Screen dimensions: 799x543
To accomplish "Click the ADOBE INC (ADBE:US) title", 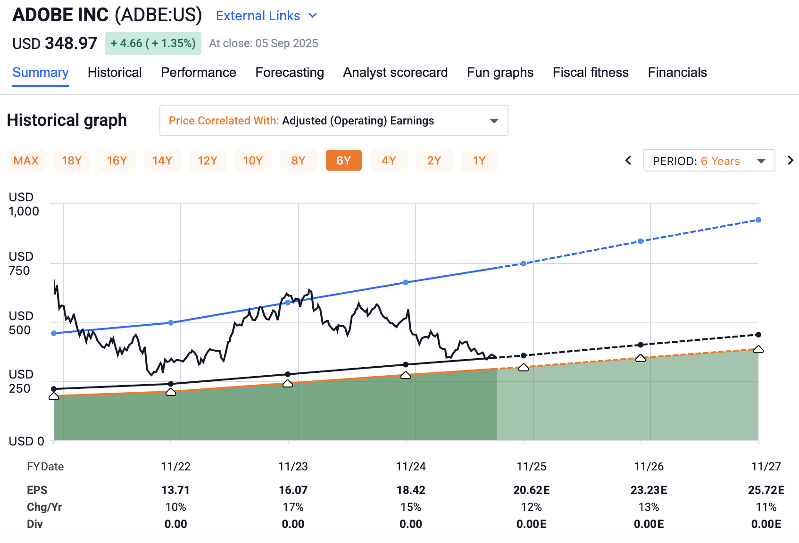I will pyautogui.click(x=107, y=15).
